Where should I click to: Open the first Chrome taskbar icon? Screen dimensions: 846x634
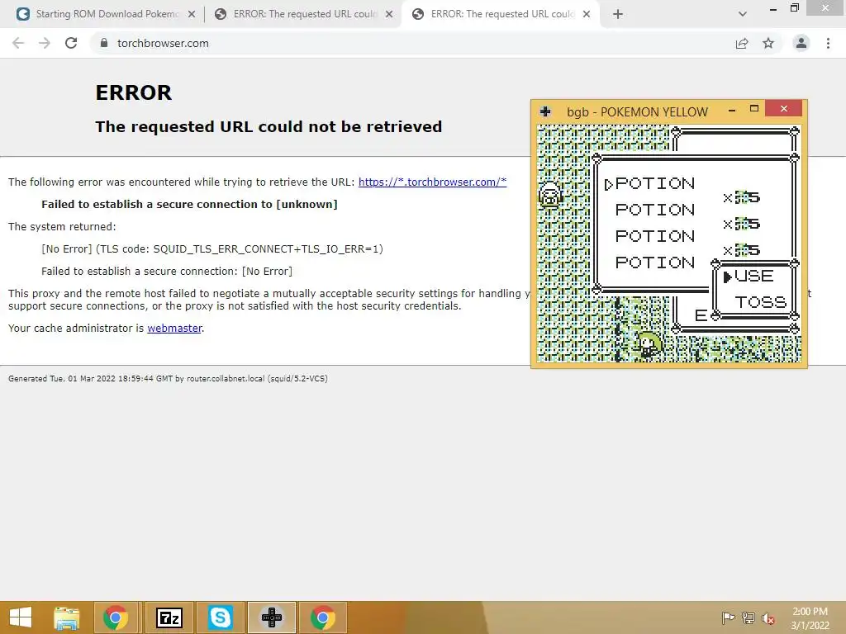116,617
